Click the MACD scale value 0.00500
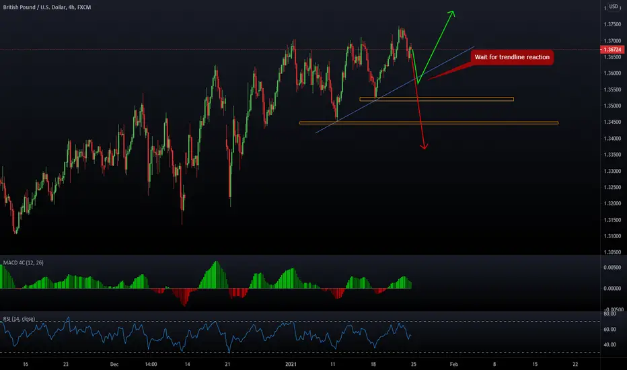The image size is (627, 370). point(612,268)
